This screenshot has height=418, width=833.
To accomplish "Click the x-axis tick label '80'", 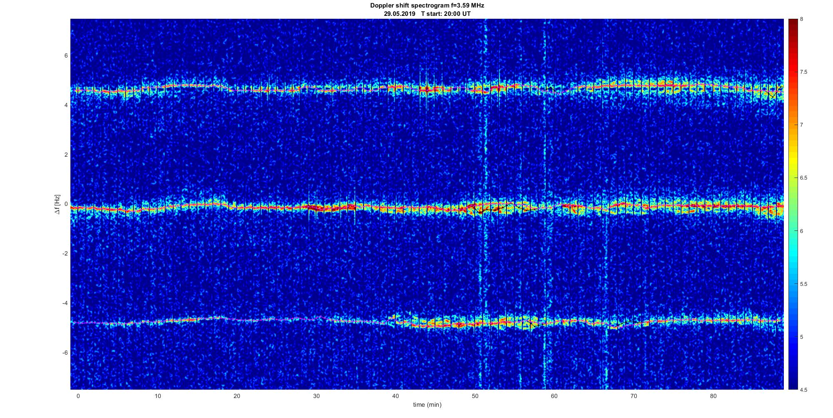I will (x=713, y=396).
